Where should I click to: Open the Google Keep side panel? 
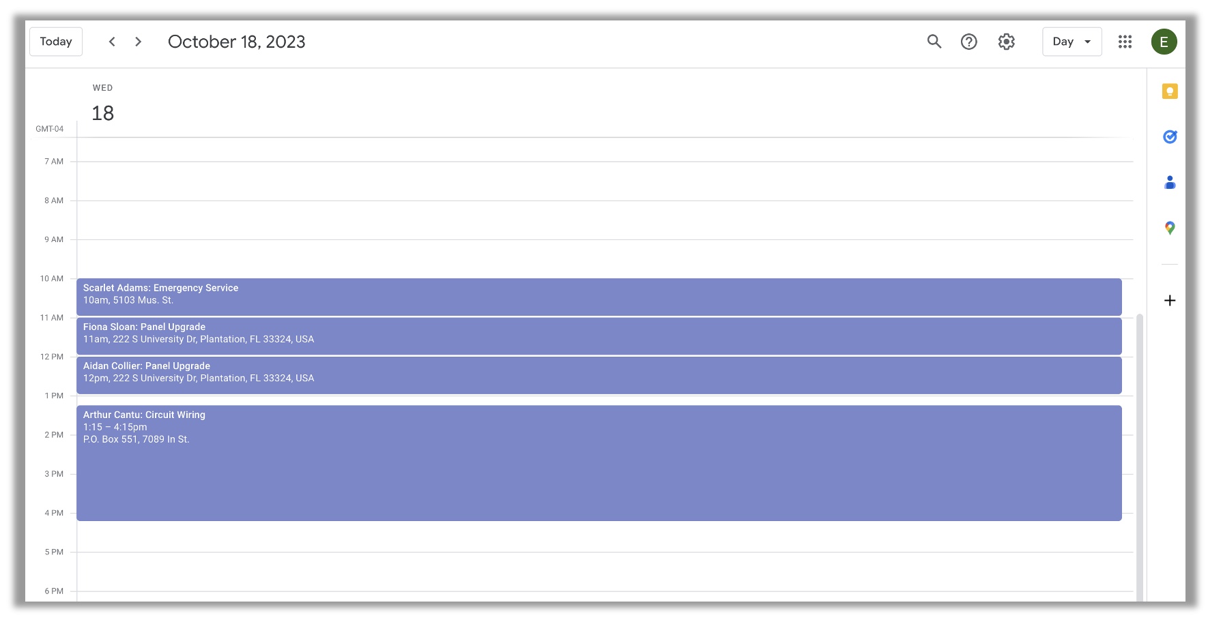[x=1170, y=91]
